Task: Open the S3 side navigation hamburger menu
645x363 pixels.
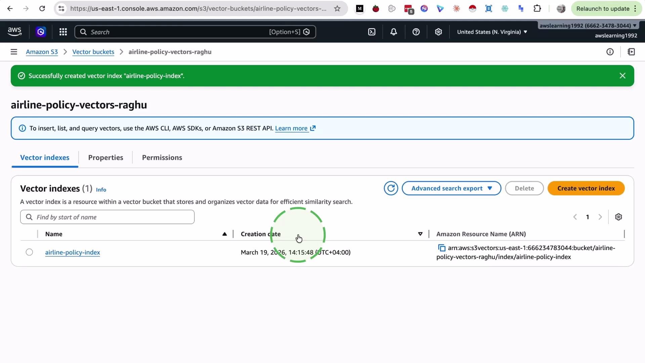Action: pos(14,52)
